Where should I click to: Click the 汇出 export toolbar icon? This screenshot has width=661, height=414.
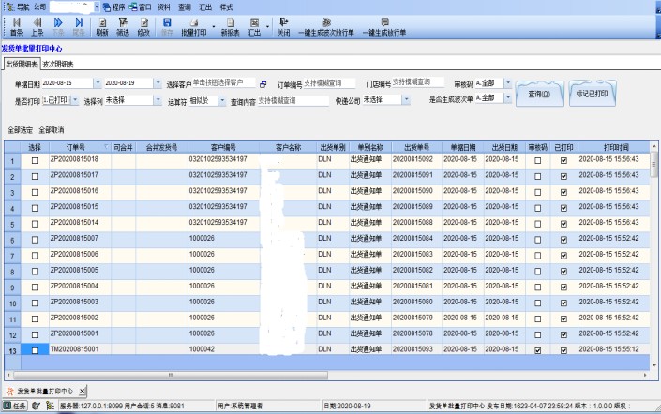click(254, 27)
